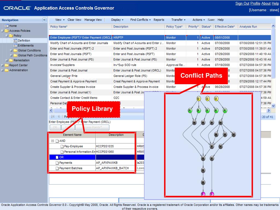Open the Actions dropdown menu
The image size is (280, 210).
[199, 20]
